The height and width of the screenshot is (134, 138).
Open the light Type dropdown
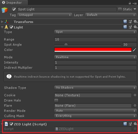[x=96, y=32]
